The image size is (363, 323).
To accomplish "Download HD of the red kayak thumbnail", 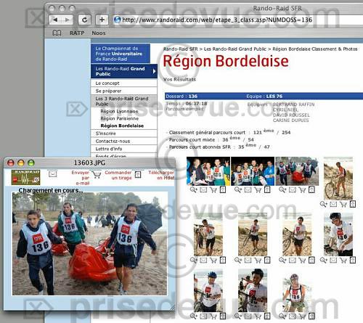I will click(x=311, y=189).
